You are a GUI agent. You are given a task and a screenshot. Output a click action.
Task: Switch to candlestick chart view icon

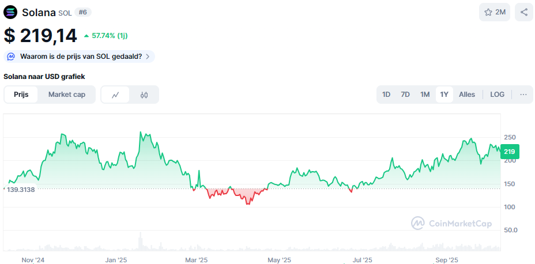[x=144, y=95]
